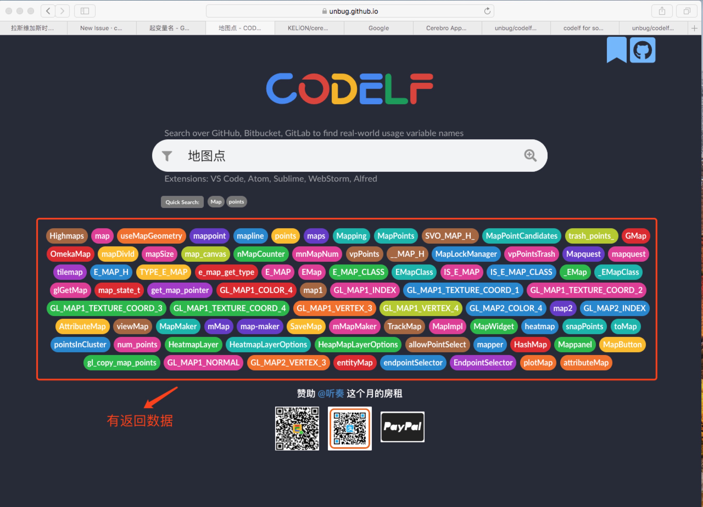Open a new tab with plus button
The image size is (703, 507).
[694, 28]
